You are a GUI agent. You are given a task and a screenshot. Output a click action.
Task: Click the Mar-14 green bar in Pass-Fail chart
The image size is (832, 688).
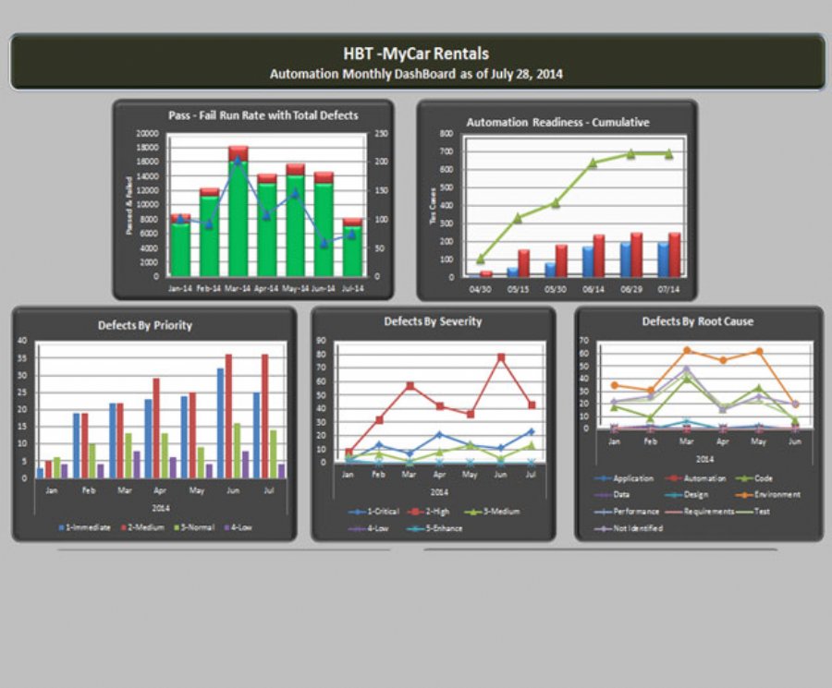(x=238, y=220)
